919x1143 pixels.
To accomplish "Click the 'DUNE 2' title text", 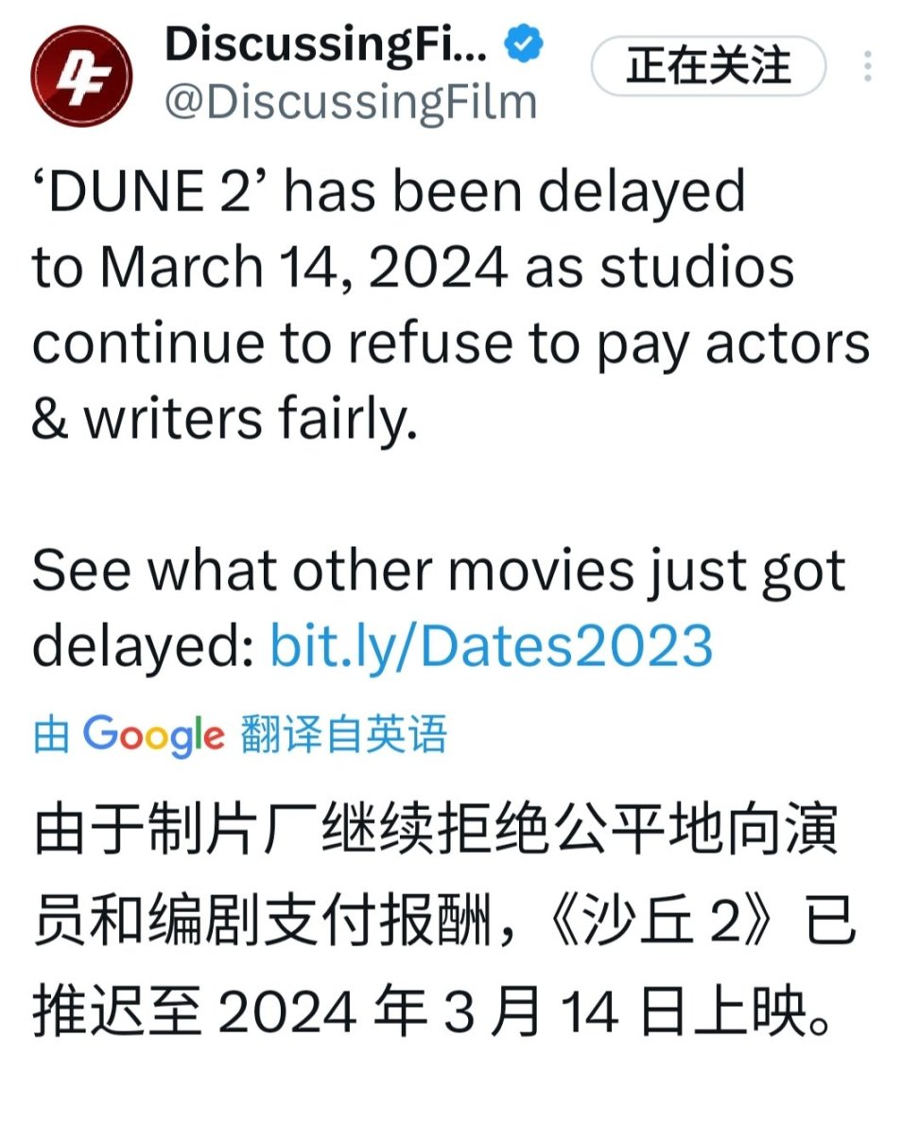I will coord(150,193).
